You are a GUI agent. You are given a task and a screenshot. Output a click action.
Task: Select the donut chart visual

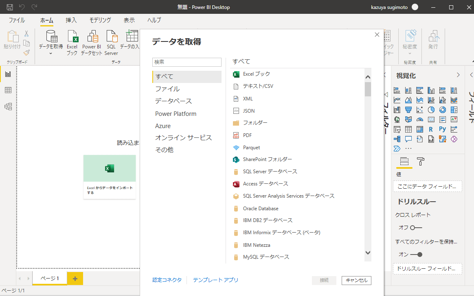point(443,110)
